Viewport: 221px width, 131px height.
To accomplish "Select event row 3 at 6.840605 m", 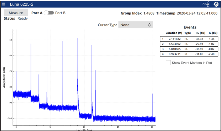I will (x=189, y=49).
